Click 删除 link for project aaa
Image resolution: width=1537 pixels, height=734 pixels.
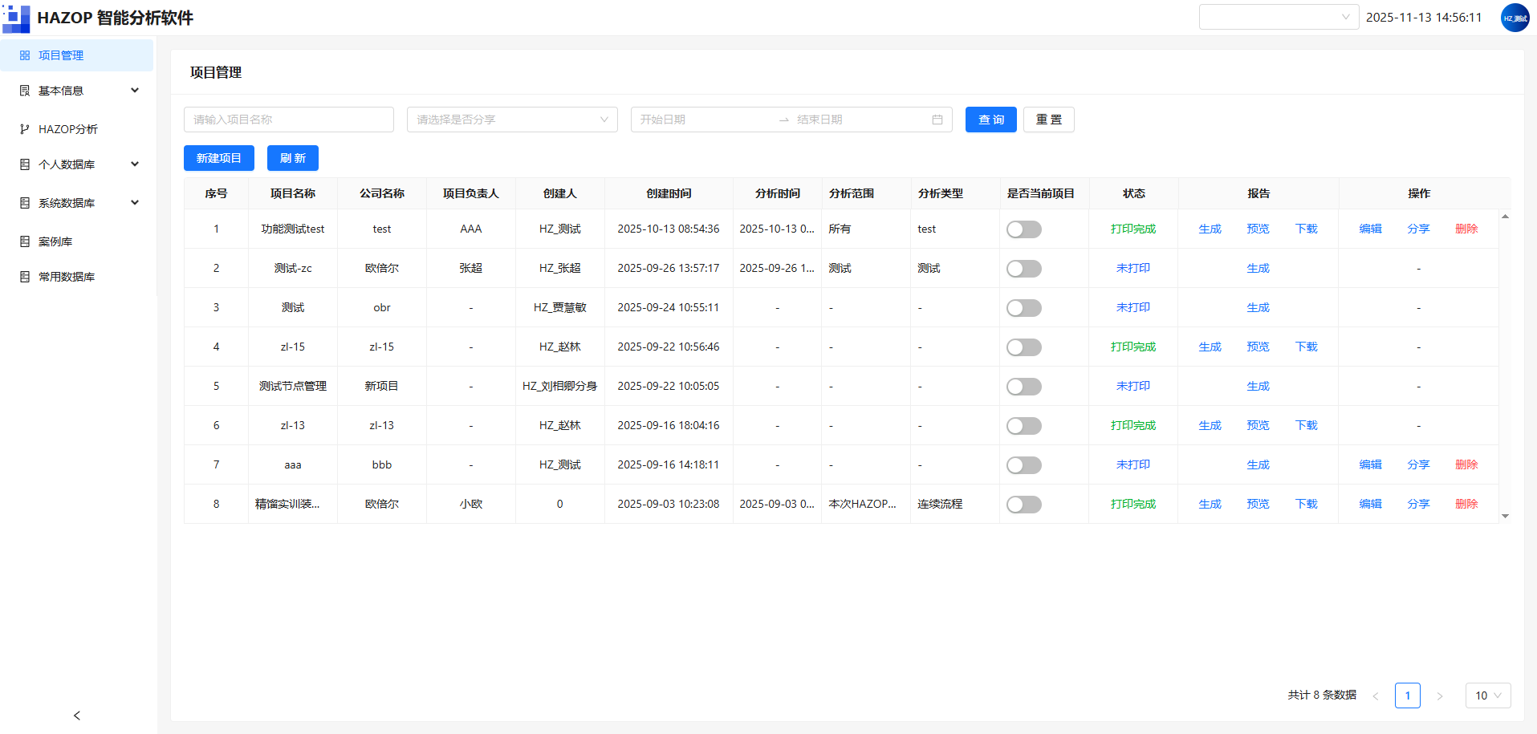(x=1466, y=464)
